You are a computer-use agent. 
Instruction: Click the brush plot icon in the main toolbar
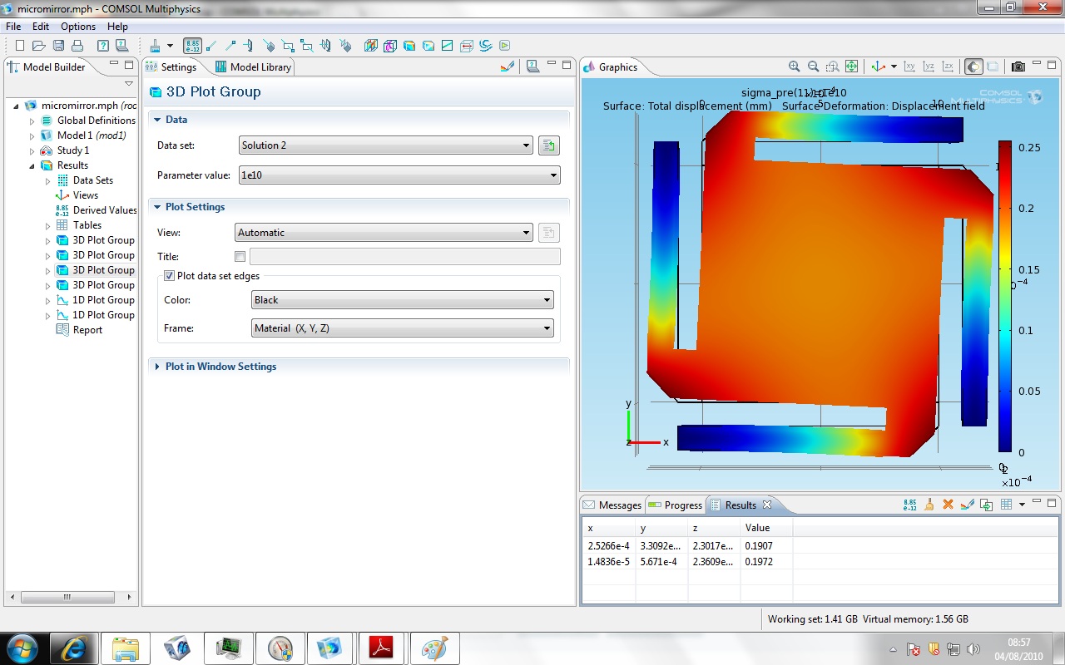[x=155, y=46]
